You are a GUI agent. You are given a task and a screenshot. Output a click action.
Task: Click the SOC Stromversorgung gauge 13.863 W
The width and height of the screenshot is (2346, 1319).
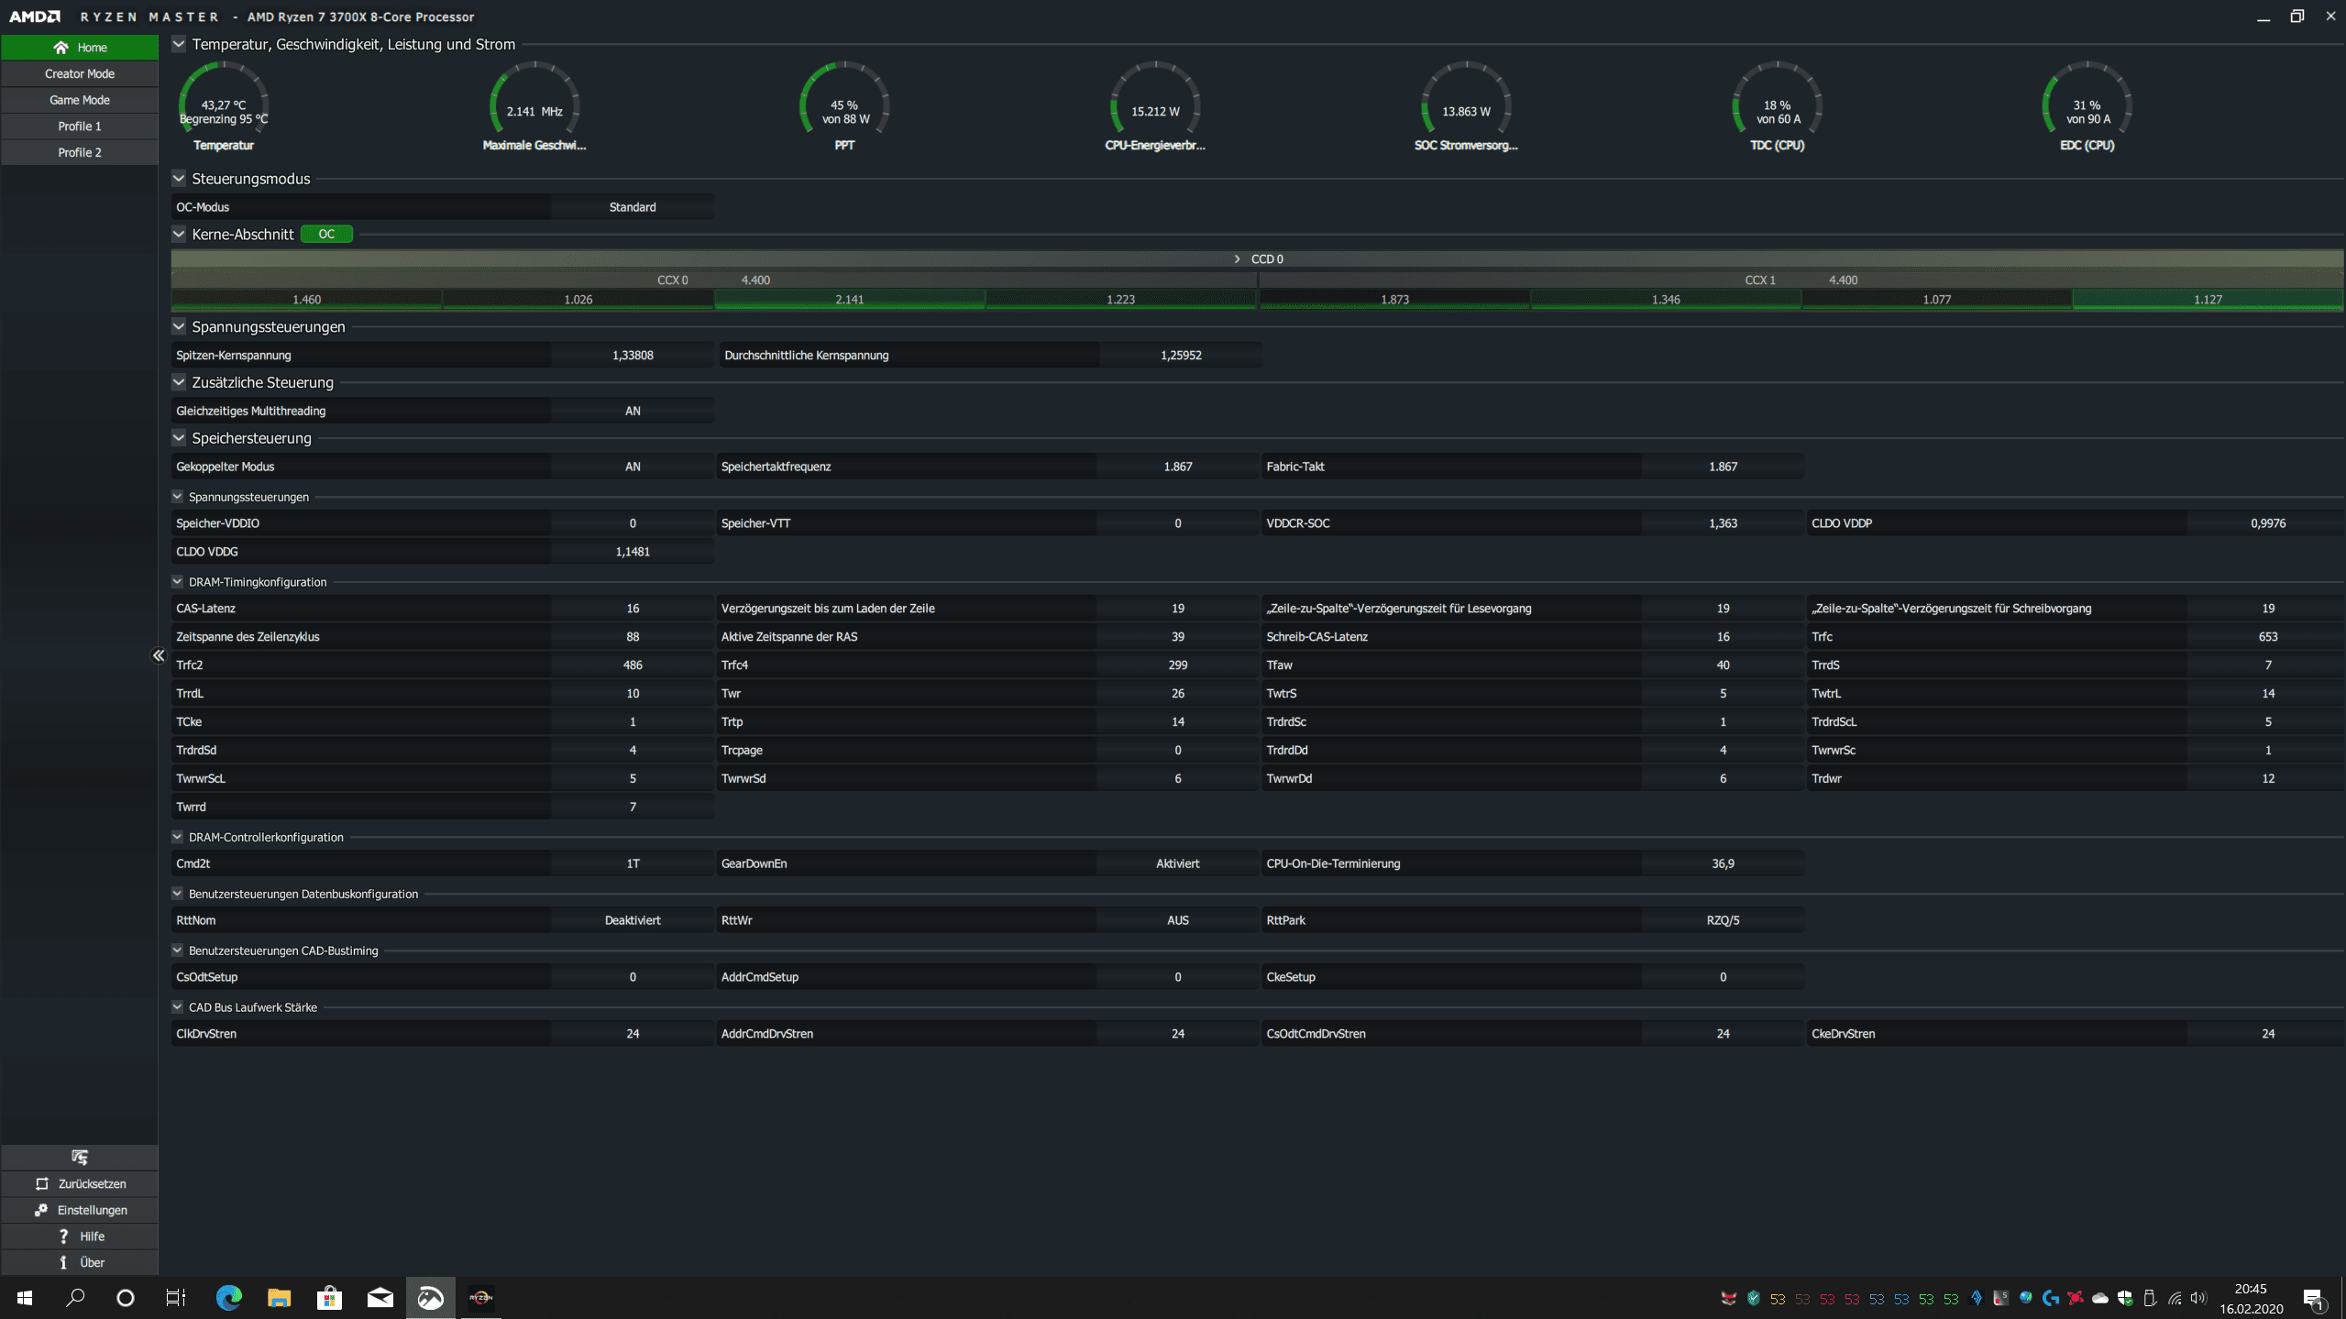(1466, 106)
